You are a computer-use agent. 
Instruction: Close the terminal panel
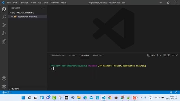click(x=177, y=55)
